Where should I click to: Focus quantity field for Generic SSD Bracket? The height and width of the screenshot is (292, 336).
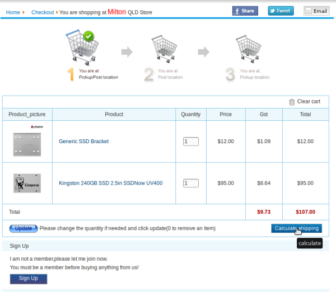tap(190, 142)
